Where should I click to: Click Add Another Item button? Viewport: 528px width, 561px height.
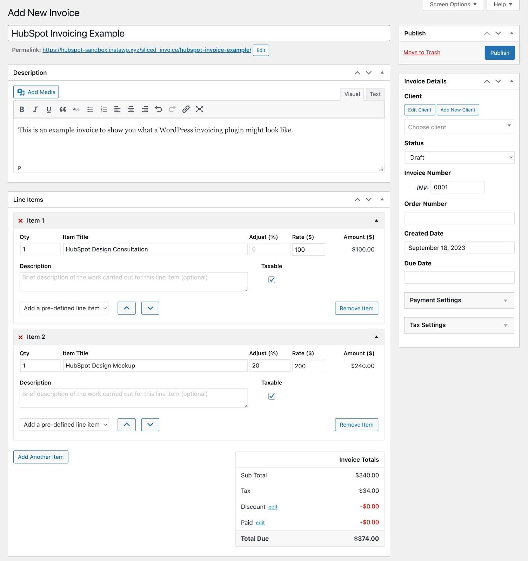[41, 457]
